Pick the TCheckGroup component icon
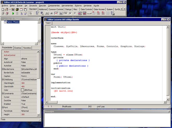 [103, 13]
